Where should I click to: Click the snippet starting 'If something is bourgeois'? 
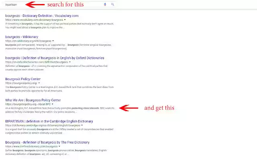point(59,26)
